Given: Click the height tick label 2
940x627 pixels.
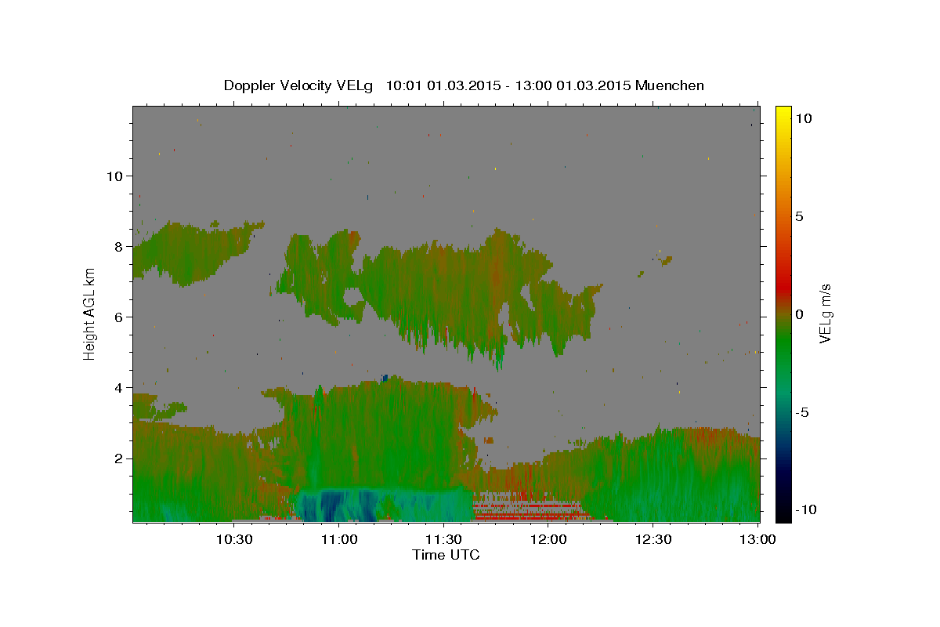Looking at the screenshot, I should tap(118, 458).
